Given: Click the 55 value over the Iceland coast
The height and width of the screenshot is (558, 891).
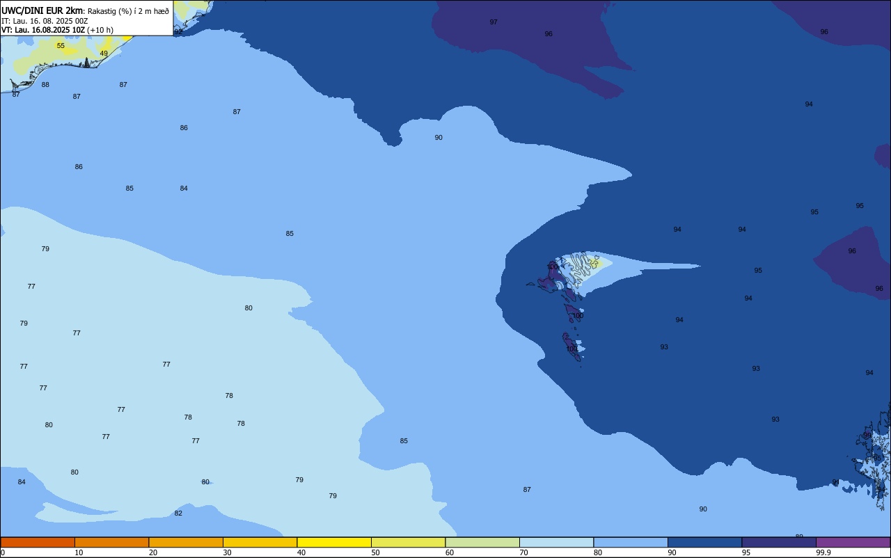Looking at the screenshot, I should [x=61, y=46].
